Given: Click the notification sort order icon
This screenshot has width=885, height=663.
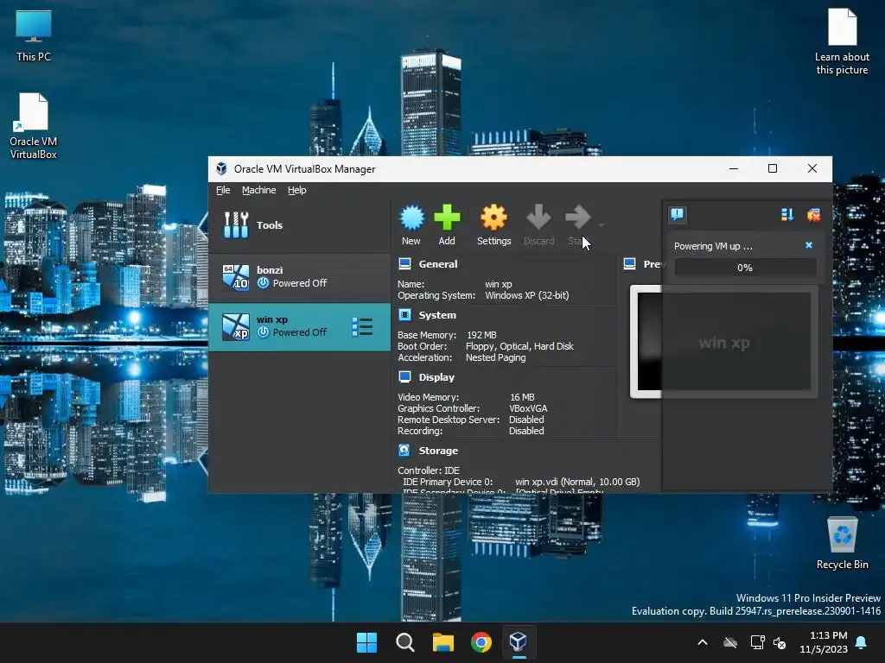Looking at the screenshot, I should click(x=787, y=214).
